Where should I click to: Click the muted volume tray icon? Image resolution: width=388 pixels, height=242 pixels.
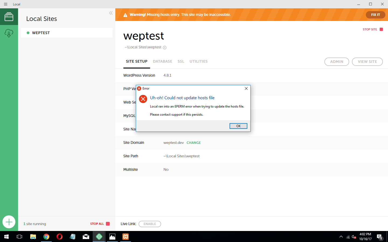[354, 237]
